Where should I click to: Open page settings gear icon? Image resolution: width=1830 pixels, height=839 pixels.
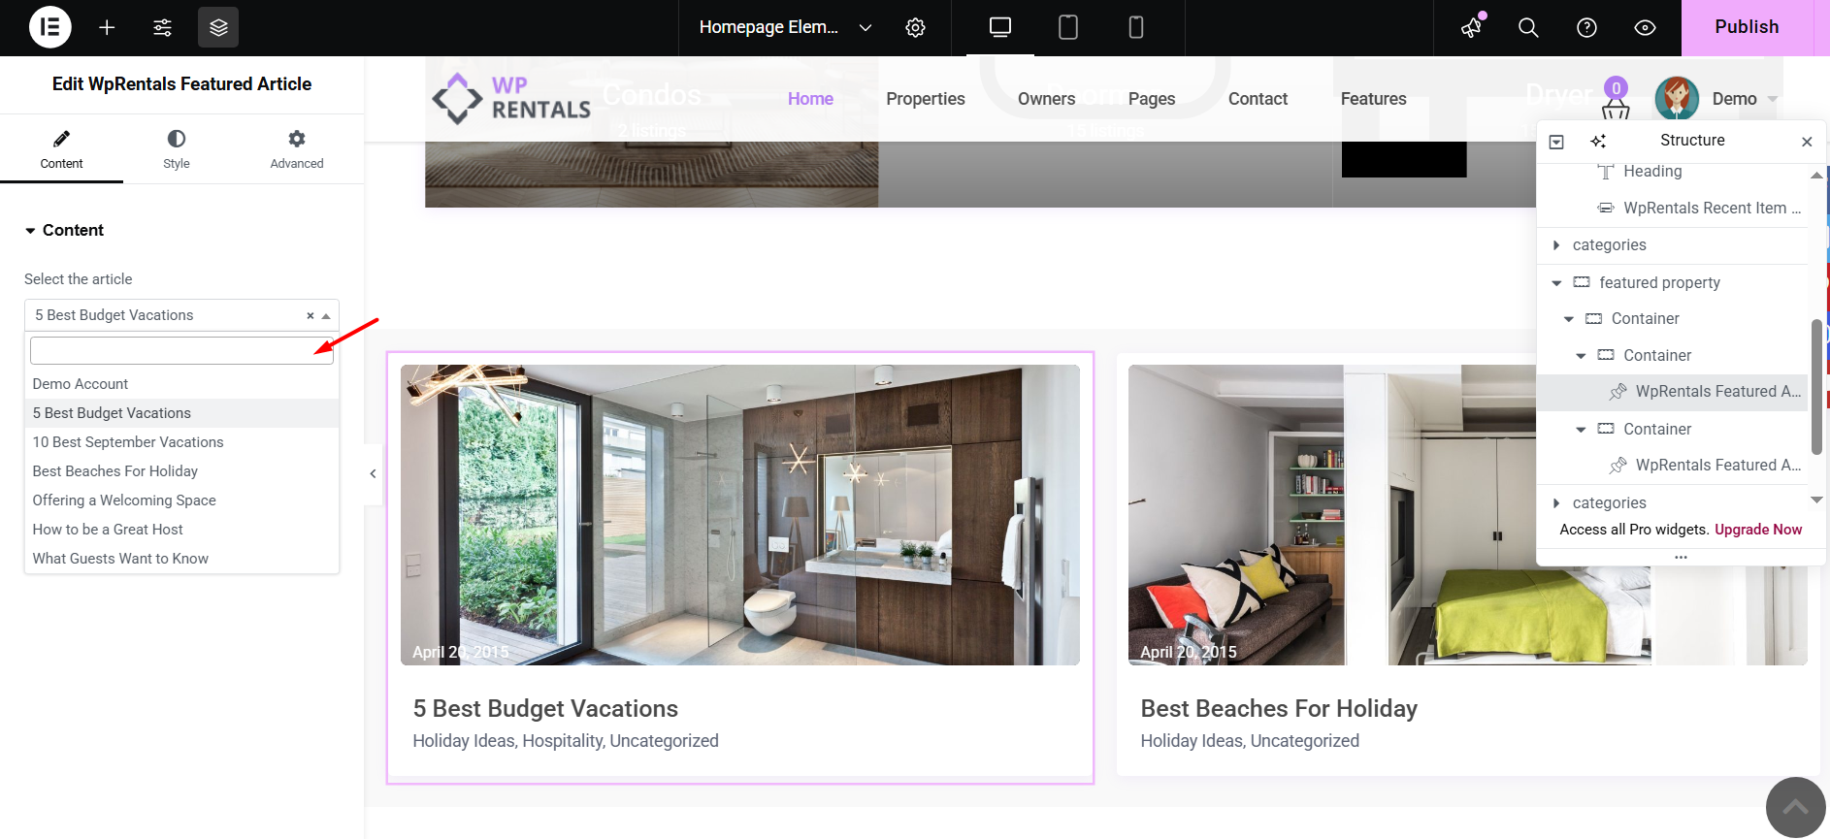(x=915, y=27)
